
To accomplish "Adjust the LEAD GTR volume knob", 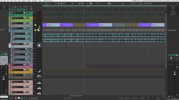I will click(x=24, y=28).
